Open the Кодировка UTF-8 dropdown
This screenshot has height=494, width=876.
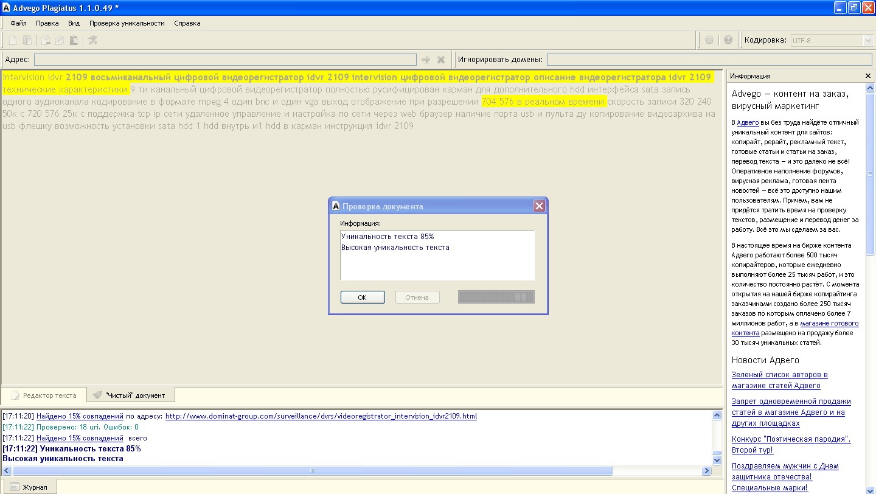coord(868,40)
